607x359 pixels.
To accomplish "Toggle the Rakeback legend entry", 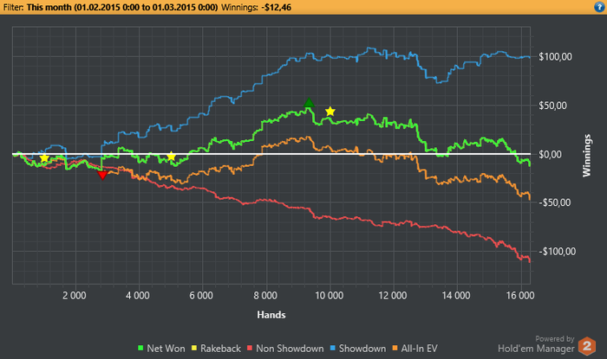I will click(216, 349).
